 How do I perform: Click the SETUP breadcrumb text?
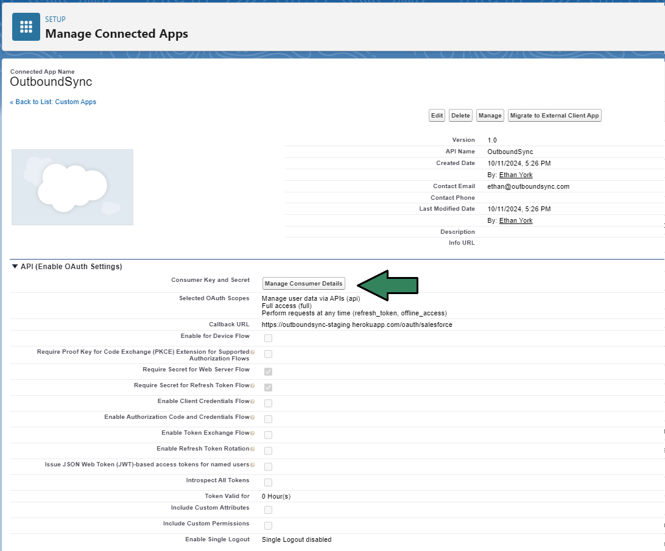tap(55, 19)
